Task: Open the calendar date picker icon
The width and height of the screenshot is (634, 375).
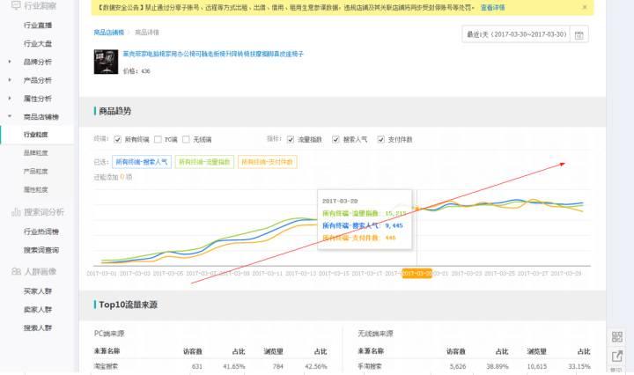Action: pos(579,34)
